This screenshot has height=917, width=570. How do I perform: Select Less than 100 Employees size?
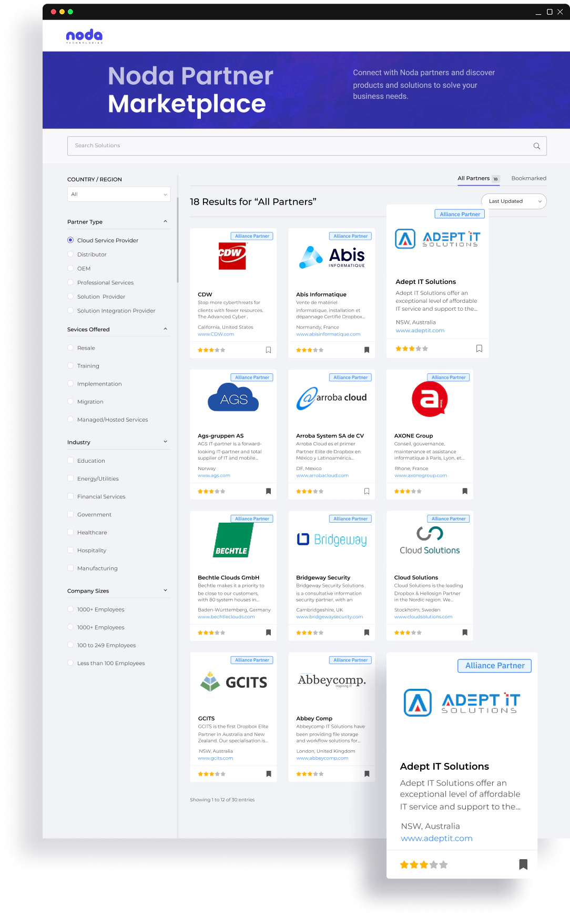coord(70,663)
